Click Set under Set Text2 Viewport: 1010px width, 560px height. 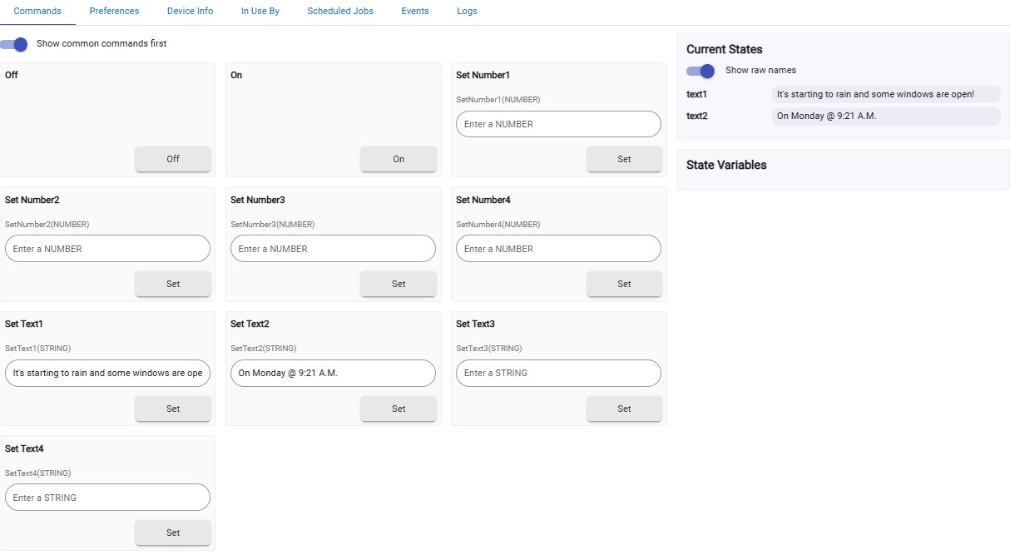point(399,409)
